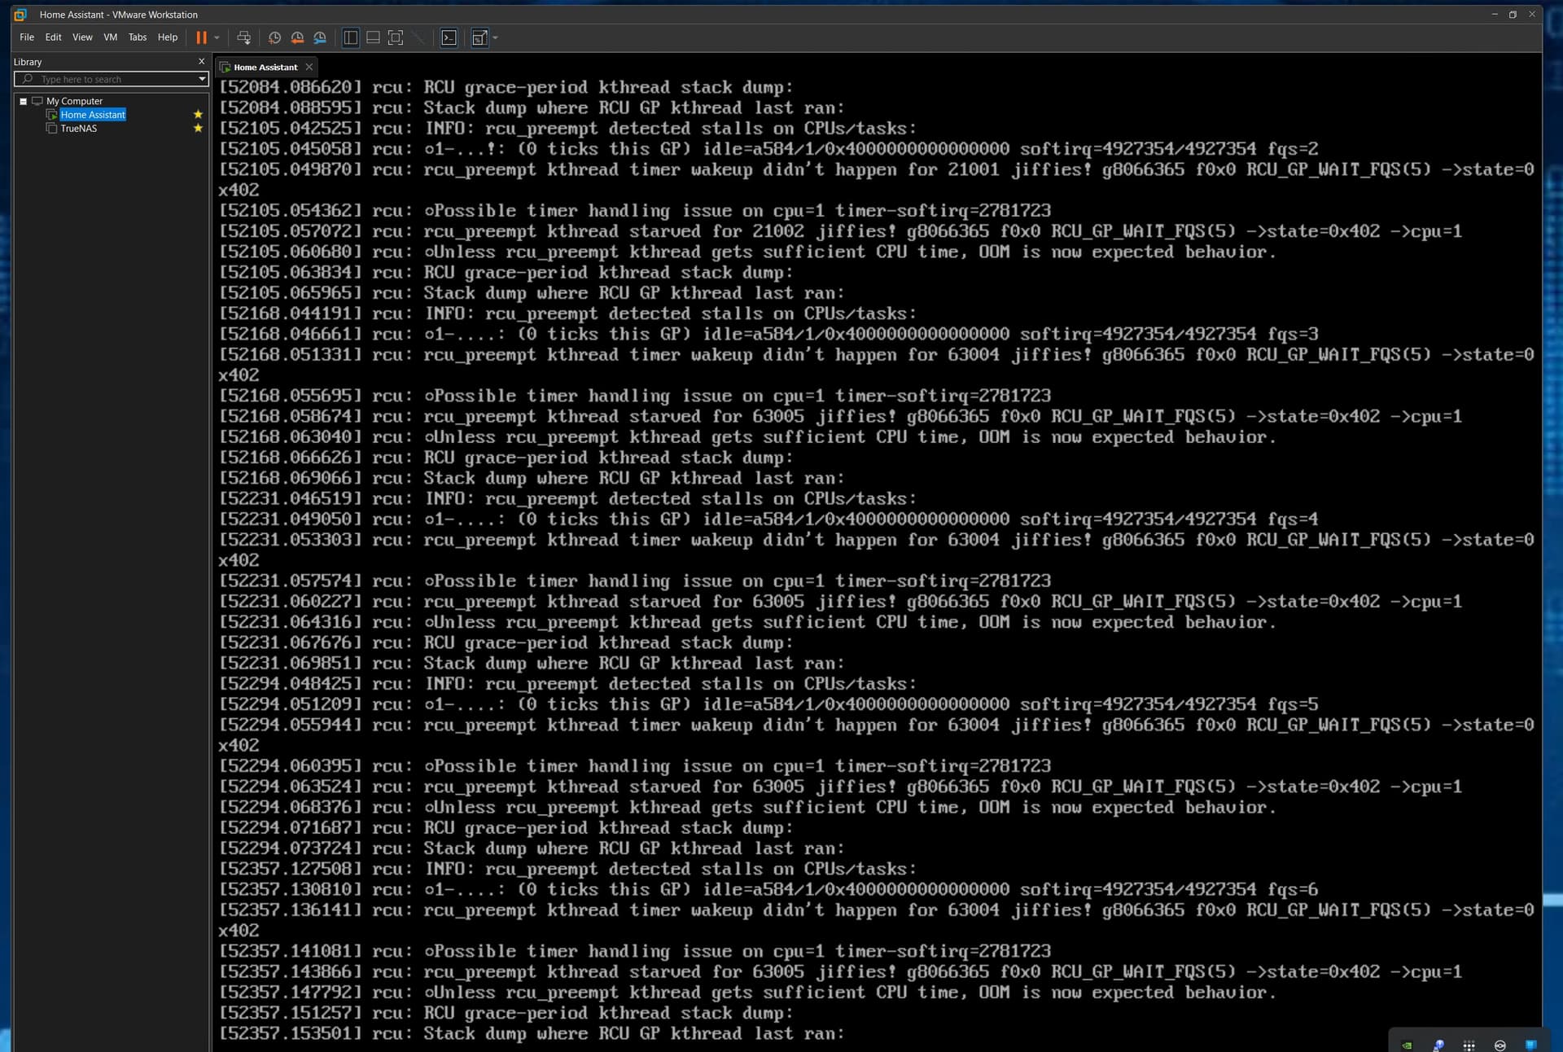Click the orange Suspend VM pause icon
The image size is (1563, 1052).
point(201,37)
